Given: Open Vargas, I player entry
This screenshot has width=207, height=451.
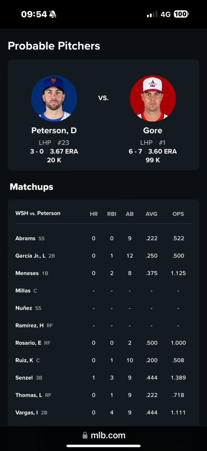Looking at the screenshot, I should point(31,413).
